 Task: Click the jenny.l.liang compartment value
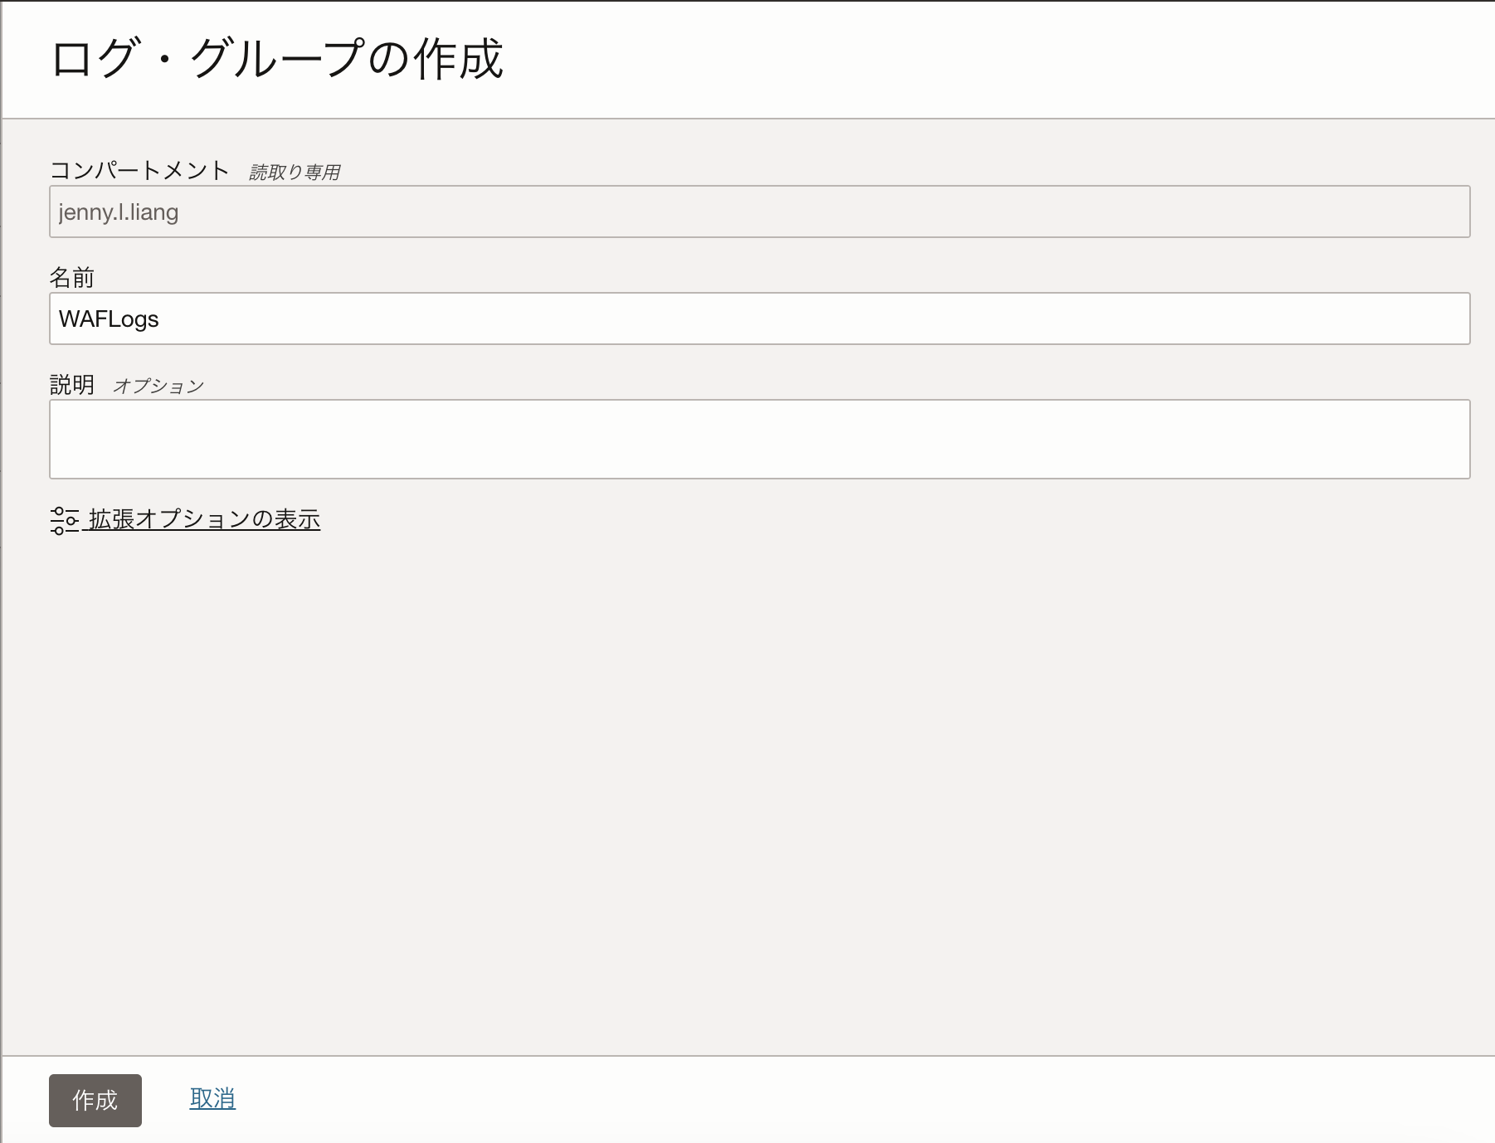[x=117, y=212]
